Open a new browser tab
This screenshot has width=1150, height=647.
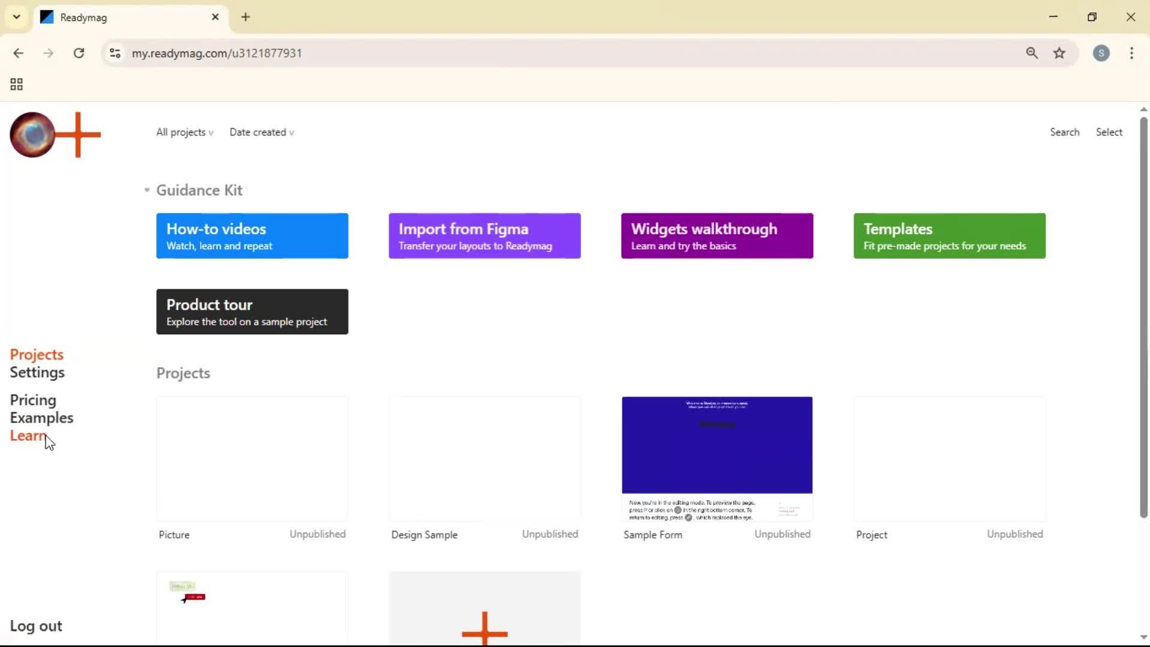[x=246, y=17]
